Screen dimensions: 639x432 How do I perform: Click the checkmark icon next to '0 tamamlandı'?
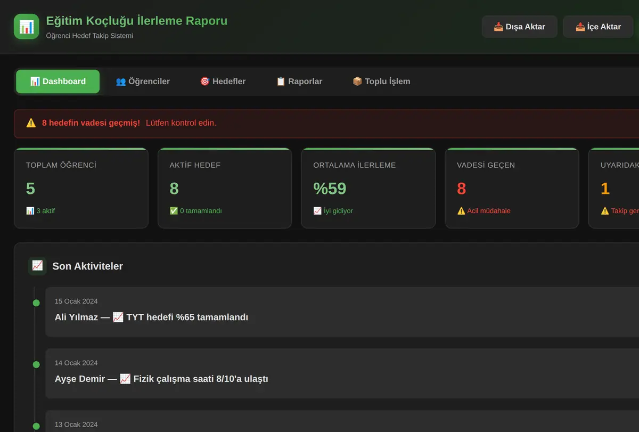174,211
